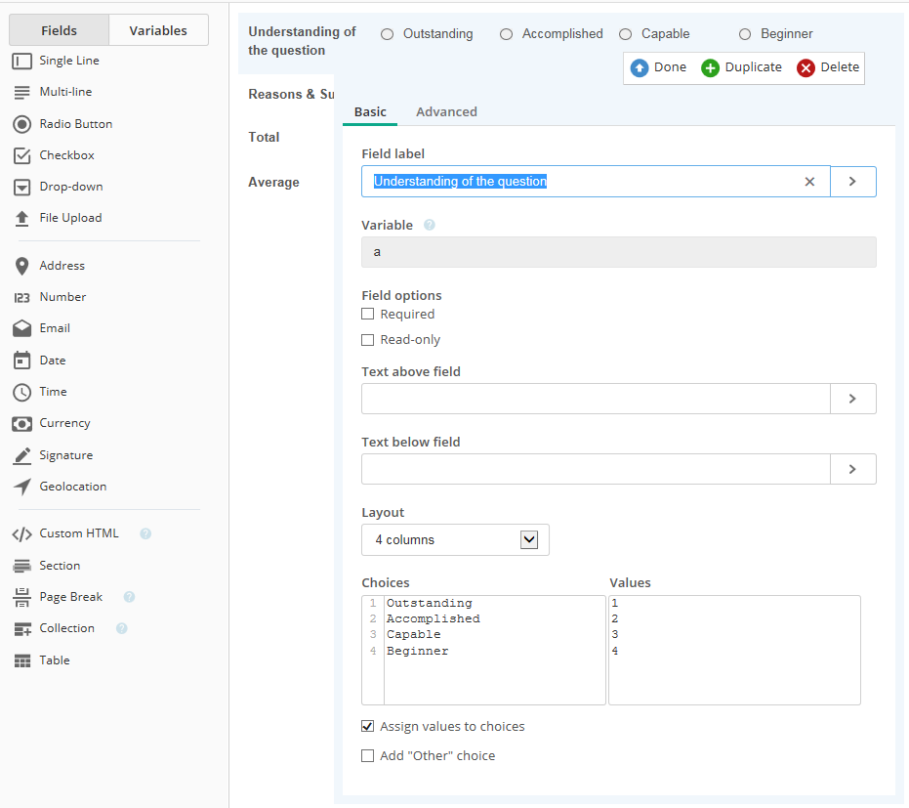Switch to the Fields tab
The width and height of the screenshot is (909, 808).
(x=60, y=30)
